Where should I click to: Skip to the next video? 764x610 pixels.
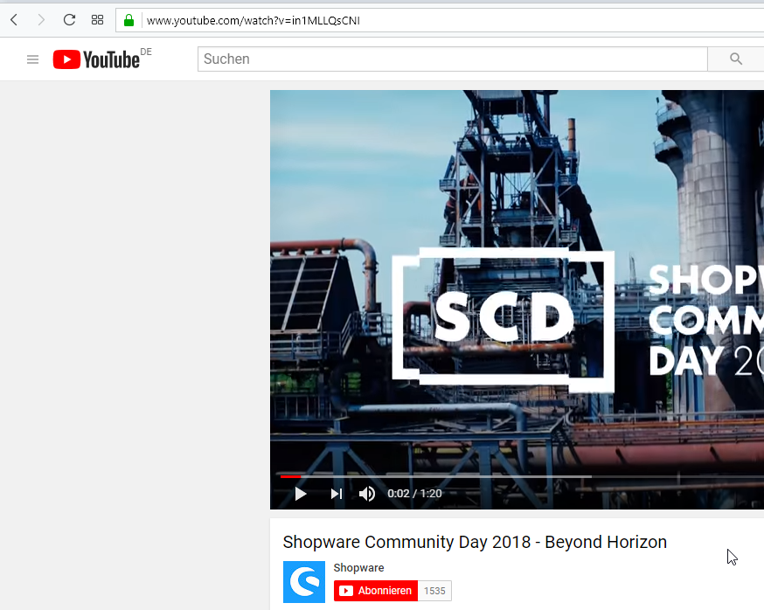(337, 494)
